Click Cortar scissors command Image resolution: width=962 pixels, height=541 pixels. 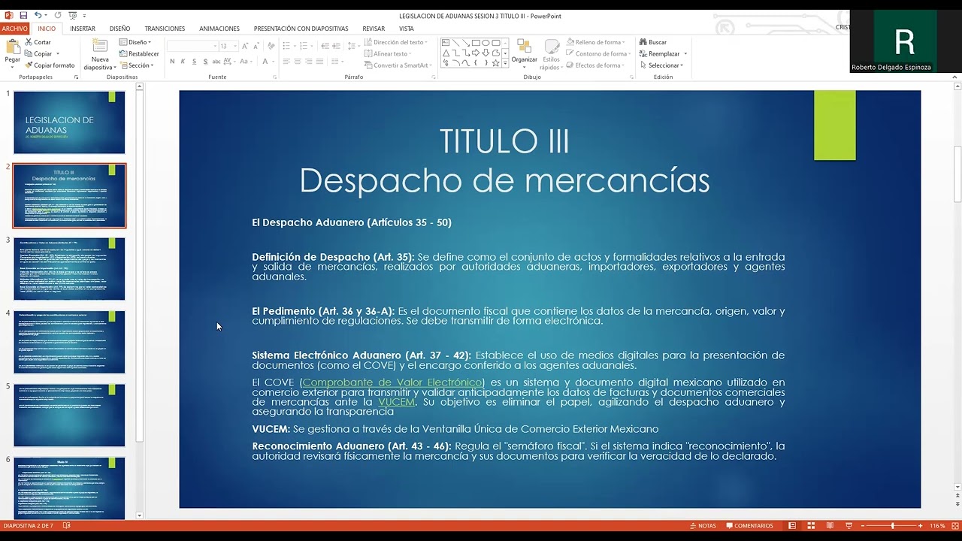click(x=38, y=42)
